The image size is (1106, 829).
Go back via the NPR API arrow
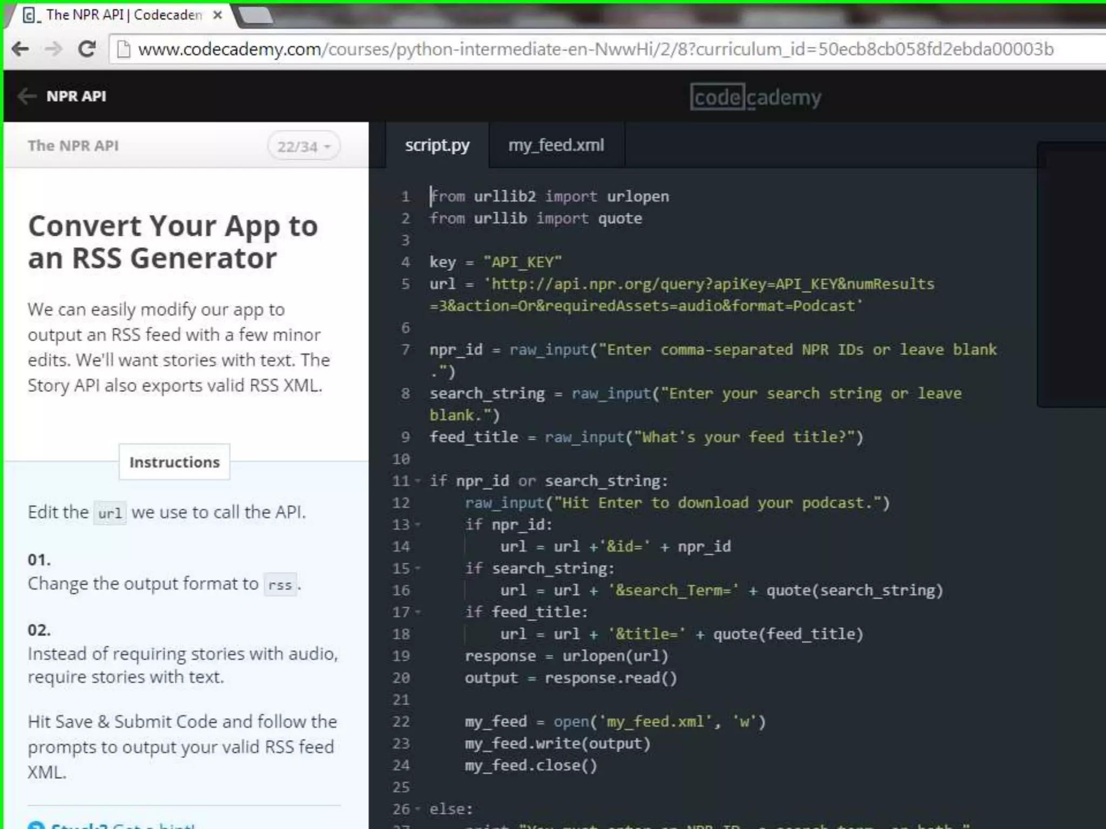(26, 96)
